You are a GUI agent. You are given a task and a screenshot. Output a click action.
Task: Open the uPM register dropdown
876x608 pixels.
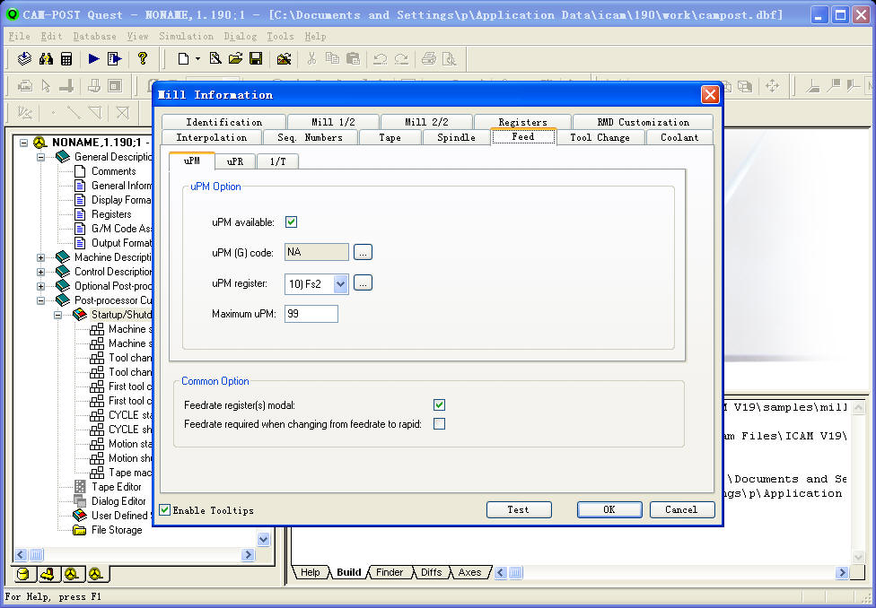(x=341, y=284)
